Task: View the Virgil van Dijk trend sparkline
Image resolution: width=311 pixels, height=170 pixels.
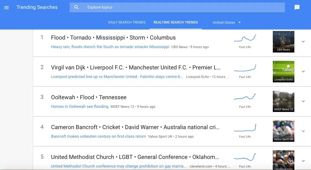Action: click(x=245, y=68)
